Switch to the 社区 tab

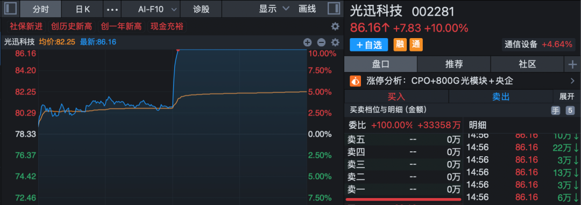(527, 64)
